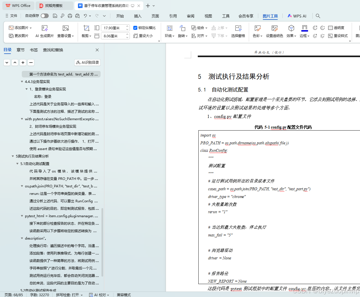Click the print preview icon
The width and height of the screenshot is (360, 297).
[x=77, y=16]
